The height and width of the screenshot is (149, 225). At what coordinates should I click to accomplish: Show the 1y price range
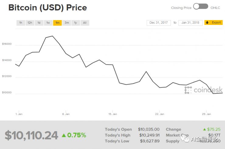click(75, 23)
